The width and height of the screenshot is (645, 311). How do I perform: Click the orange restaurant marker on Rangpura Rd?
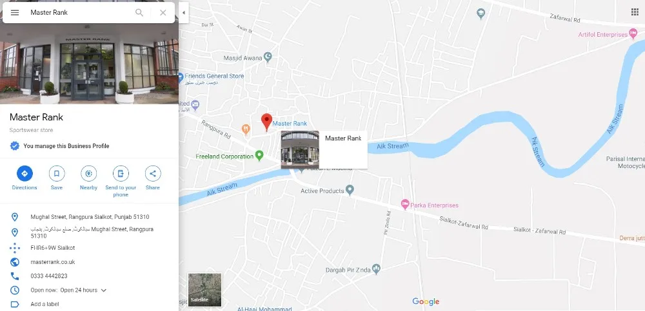point(246,129)
